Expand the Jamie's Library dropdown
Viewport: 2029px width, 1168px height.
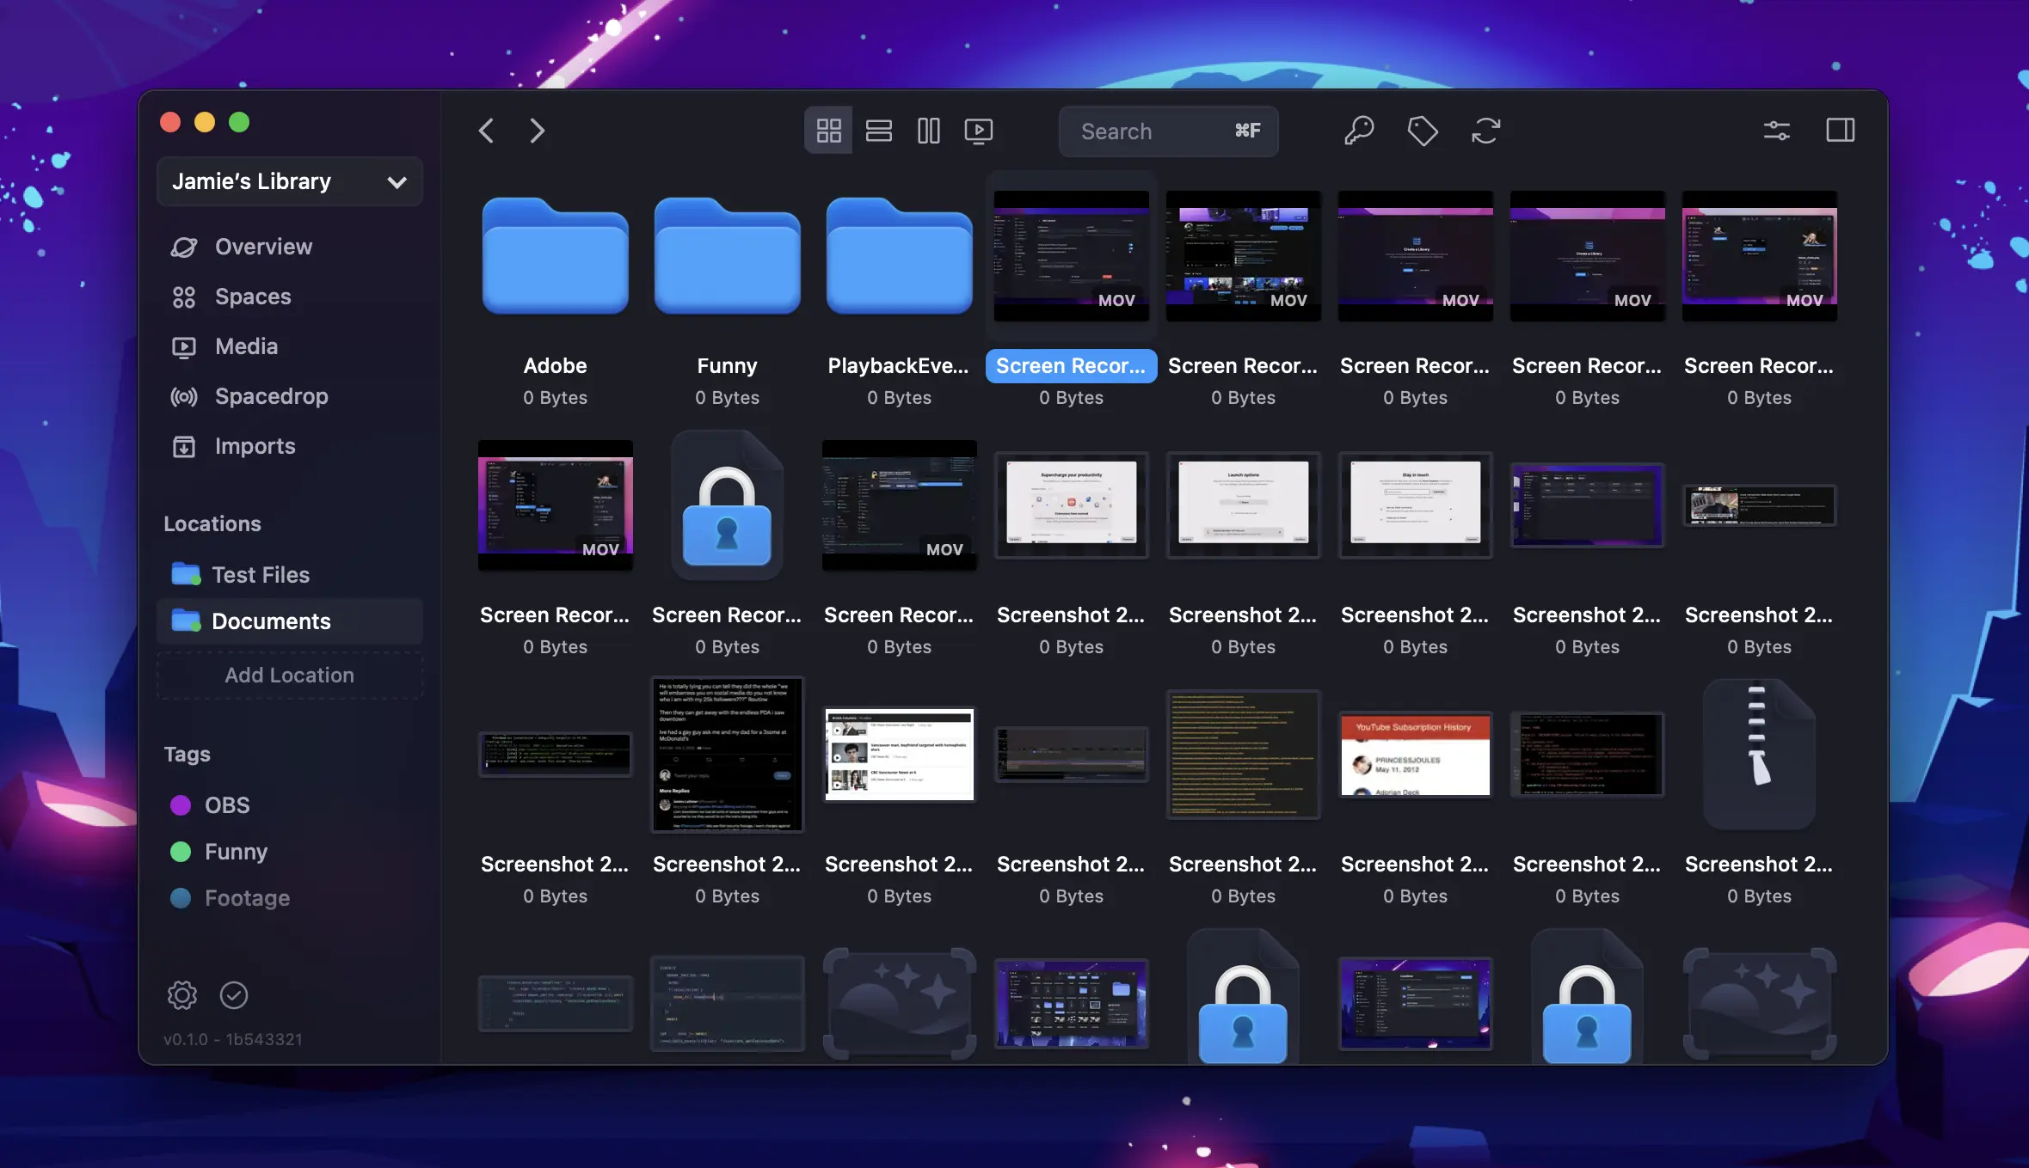(290, 181)
